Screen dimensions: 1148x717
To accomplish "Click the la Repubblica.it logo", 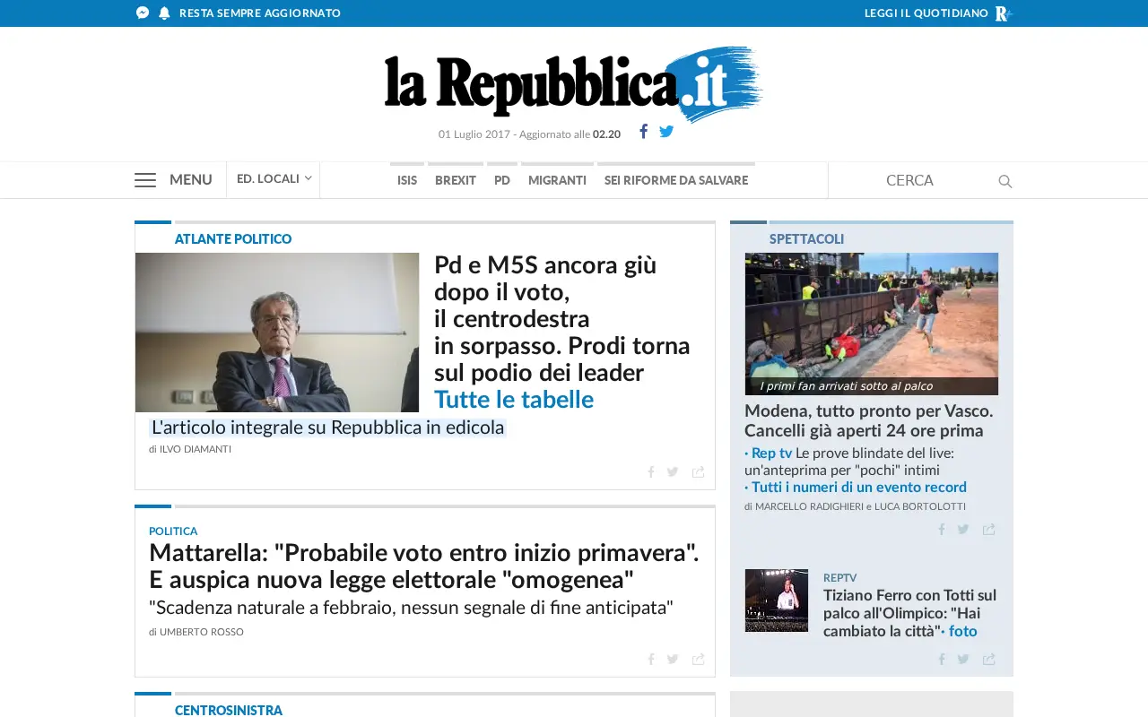I will point(574,84).
